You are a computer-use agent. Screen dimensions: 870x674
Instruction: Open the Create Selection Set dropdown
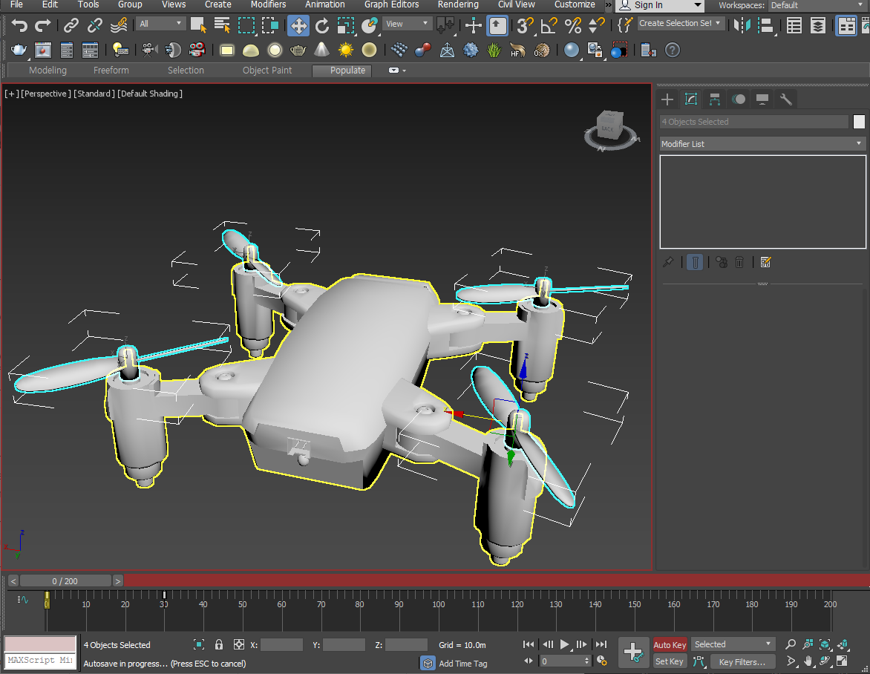[x=680, y=24]
